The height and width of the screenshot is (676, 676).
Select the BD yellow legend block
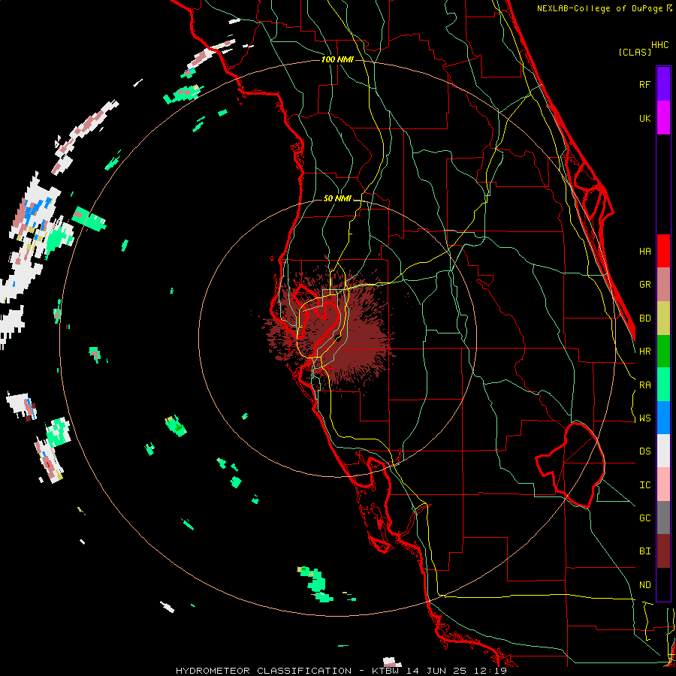[663, 318]
